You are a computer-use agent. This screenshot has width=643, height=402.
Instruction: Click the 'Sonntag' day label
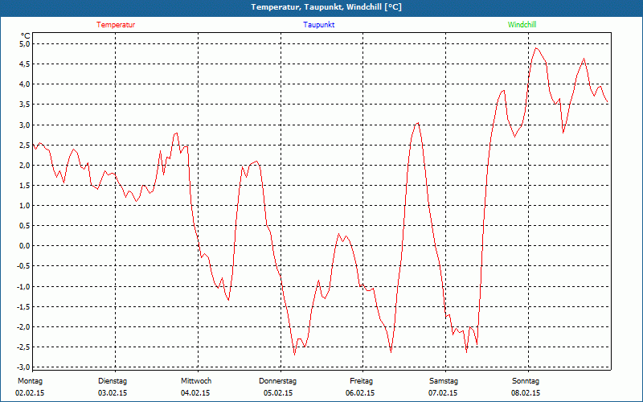pyautogui.click(x=526, y=381)
